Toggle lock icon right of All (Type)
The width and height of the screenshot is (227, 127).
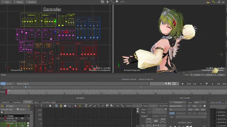(29, 106)
